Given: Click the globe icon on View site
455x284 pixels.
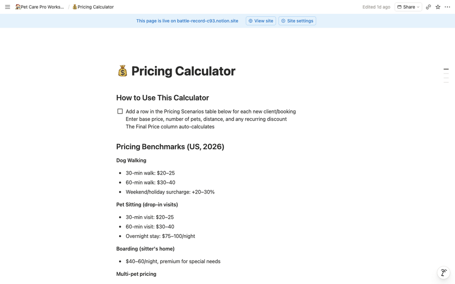Looking at the screenshot, I should [250, 21].
